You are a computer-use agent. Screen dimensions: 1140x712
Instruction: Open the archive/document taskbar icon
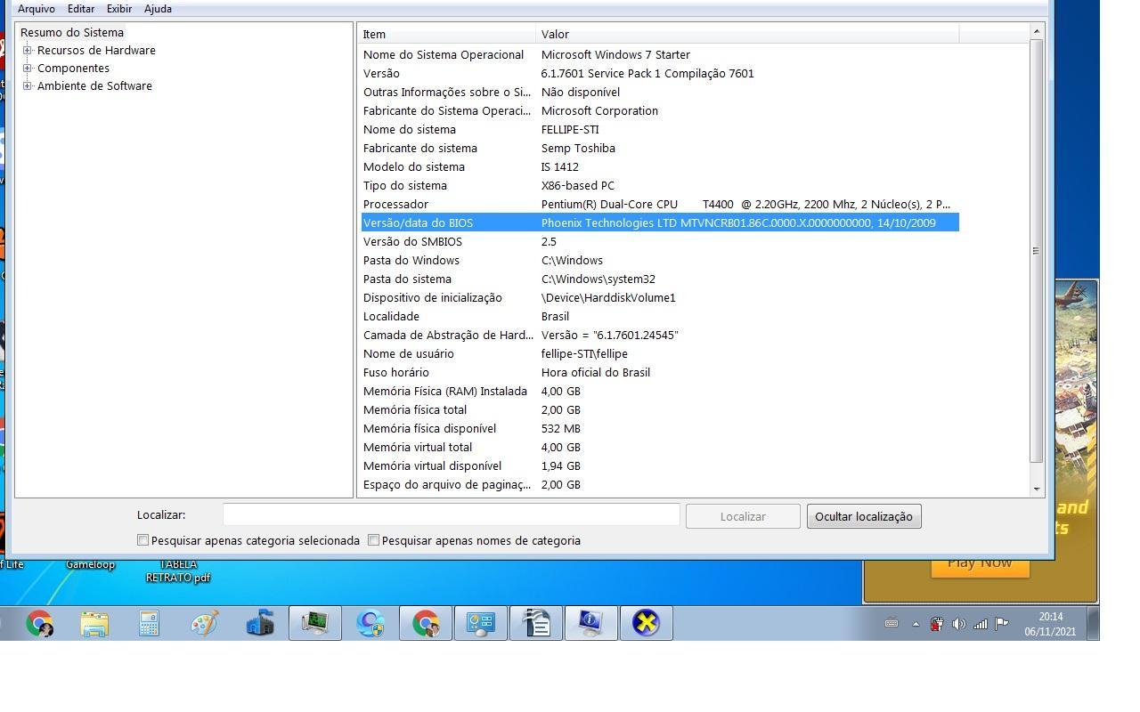tap(536, 623)
